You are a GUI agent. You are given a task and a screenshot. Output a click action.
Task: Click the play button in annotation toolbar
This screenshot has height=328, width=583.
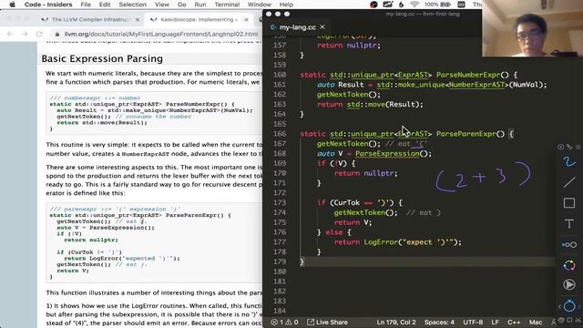point(568,285)
